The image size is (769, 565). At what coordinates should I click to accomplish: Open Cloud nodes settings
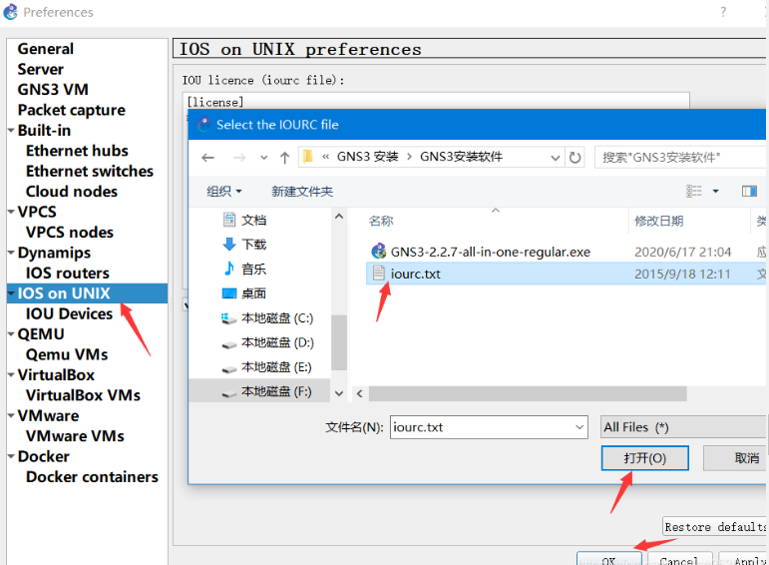[x=72, y=192]
